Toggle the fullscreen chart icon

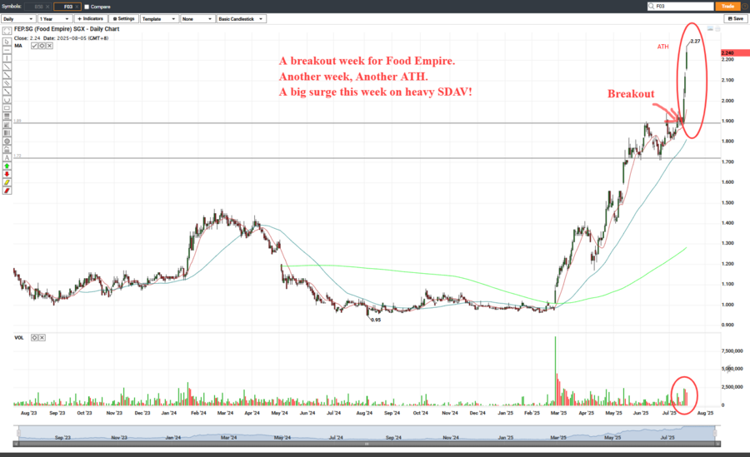pos(7,31)
